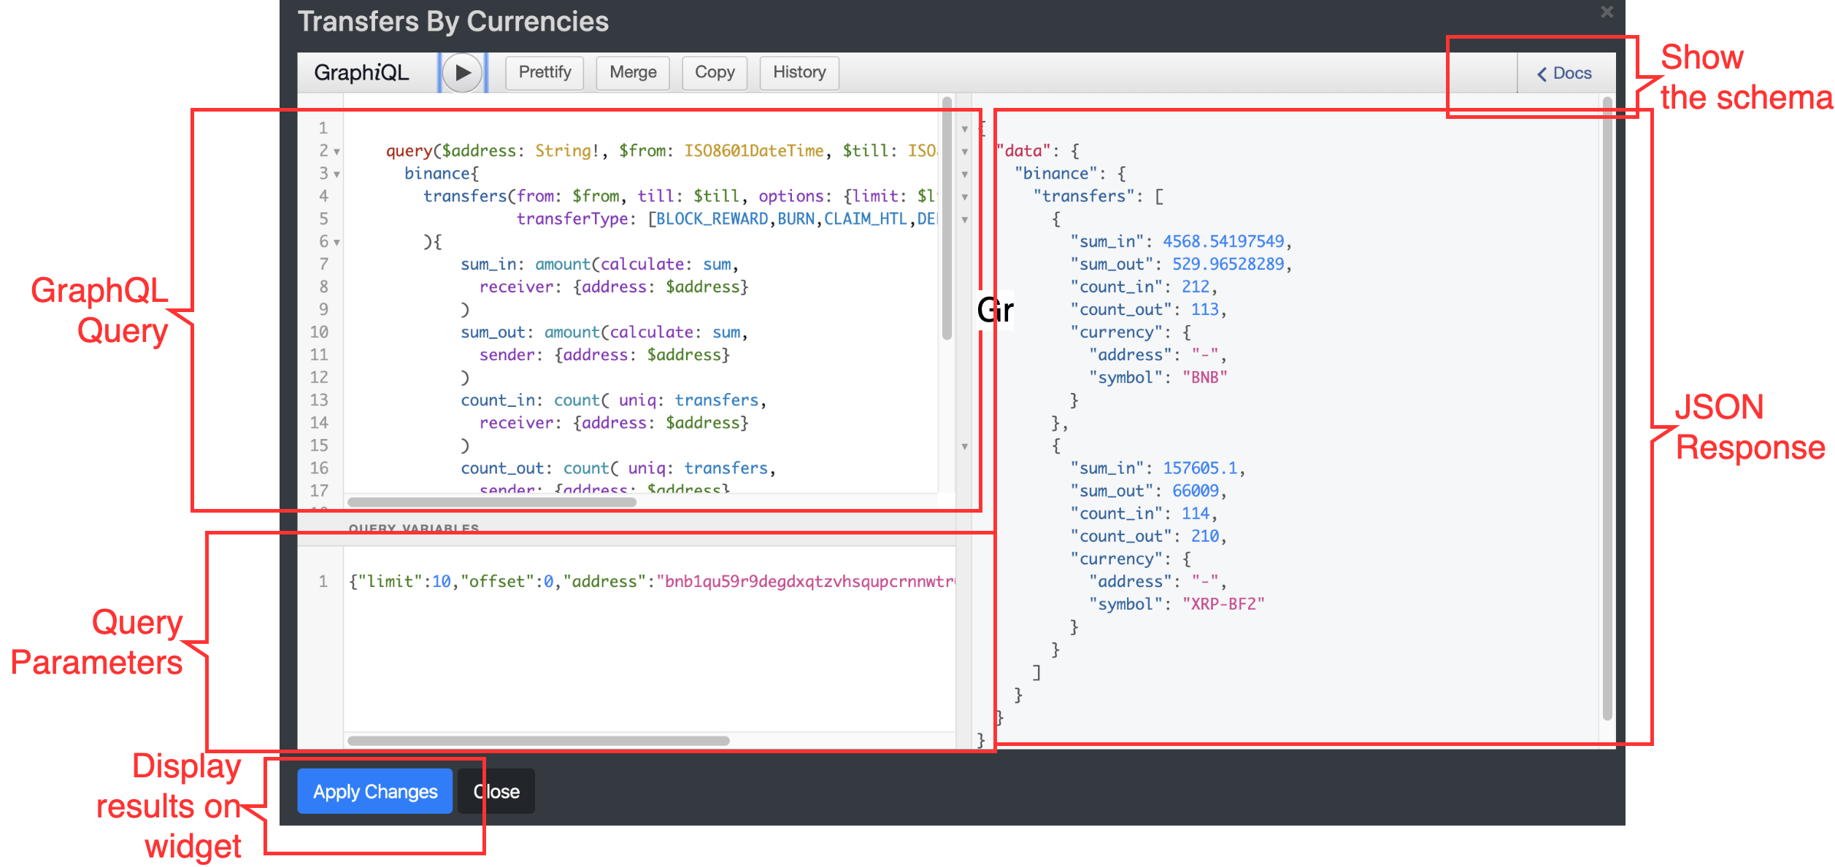Select the BNB symbol in JSON response
The image size is (1835, 867).
(1204, 377)
